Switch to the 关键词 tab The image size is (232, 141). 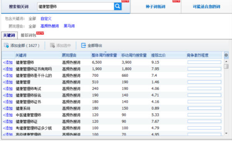pos(9,35)
